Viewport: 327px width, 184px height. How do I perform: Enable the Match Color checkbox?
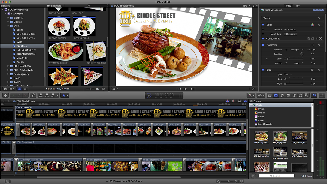(x=263, y=34)
